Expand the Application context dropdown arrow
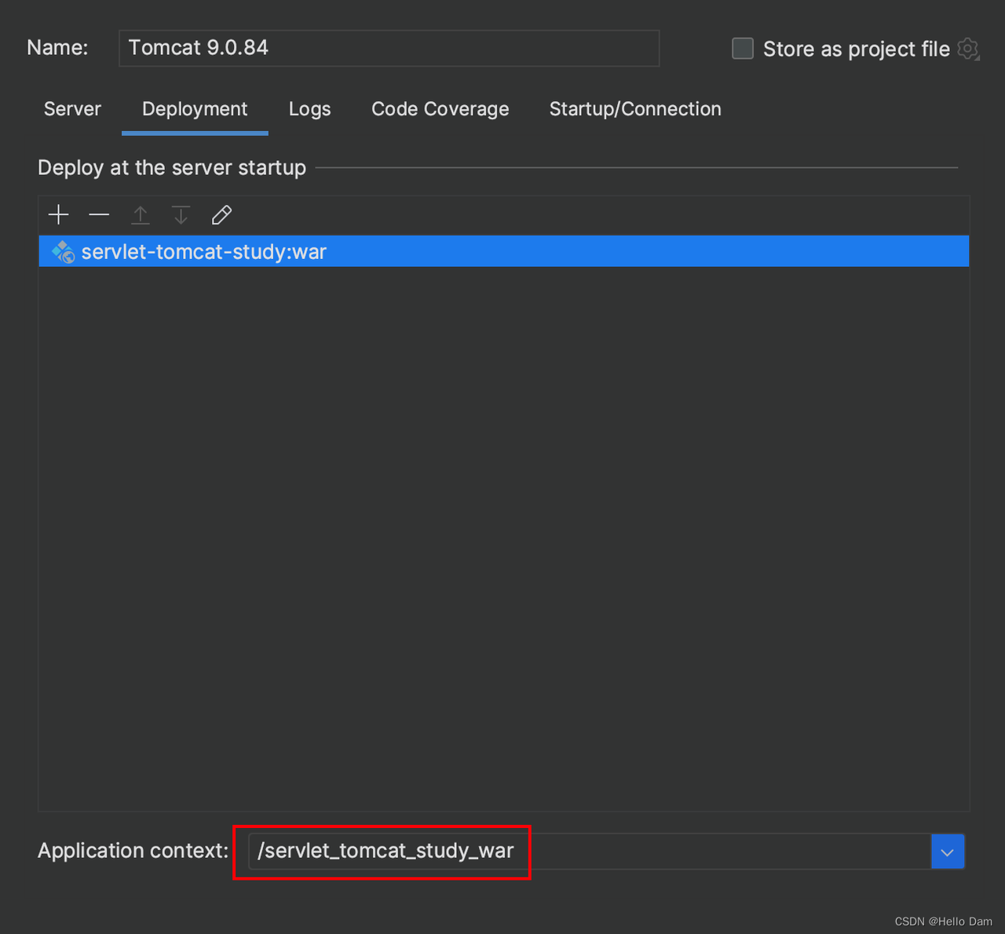Screen dimensions: 1005x934 pos(947,852)
